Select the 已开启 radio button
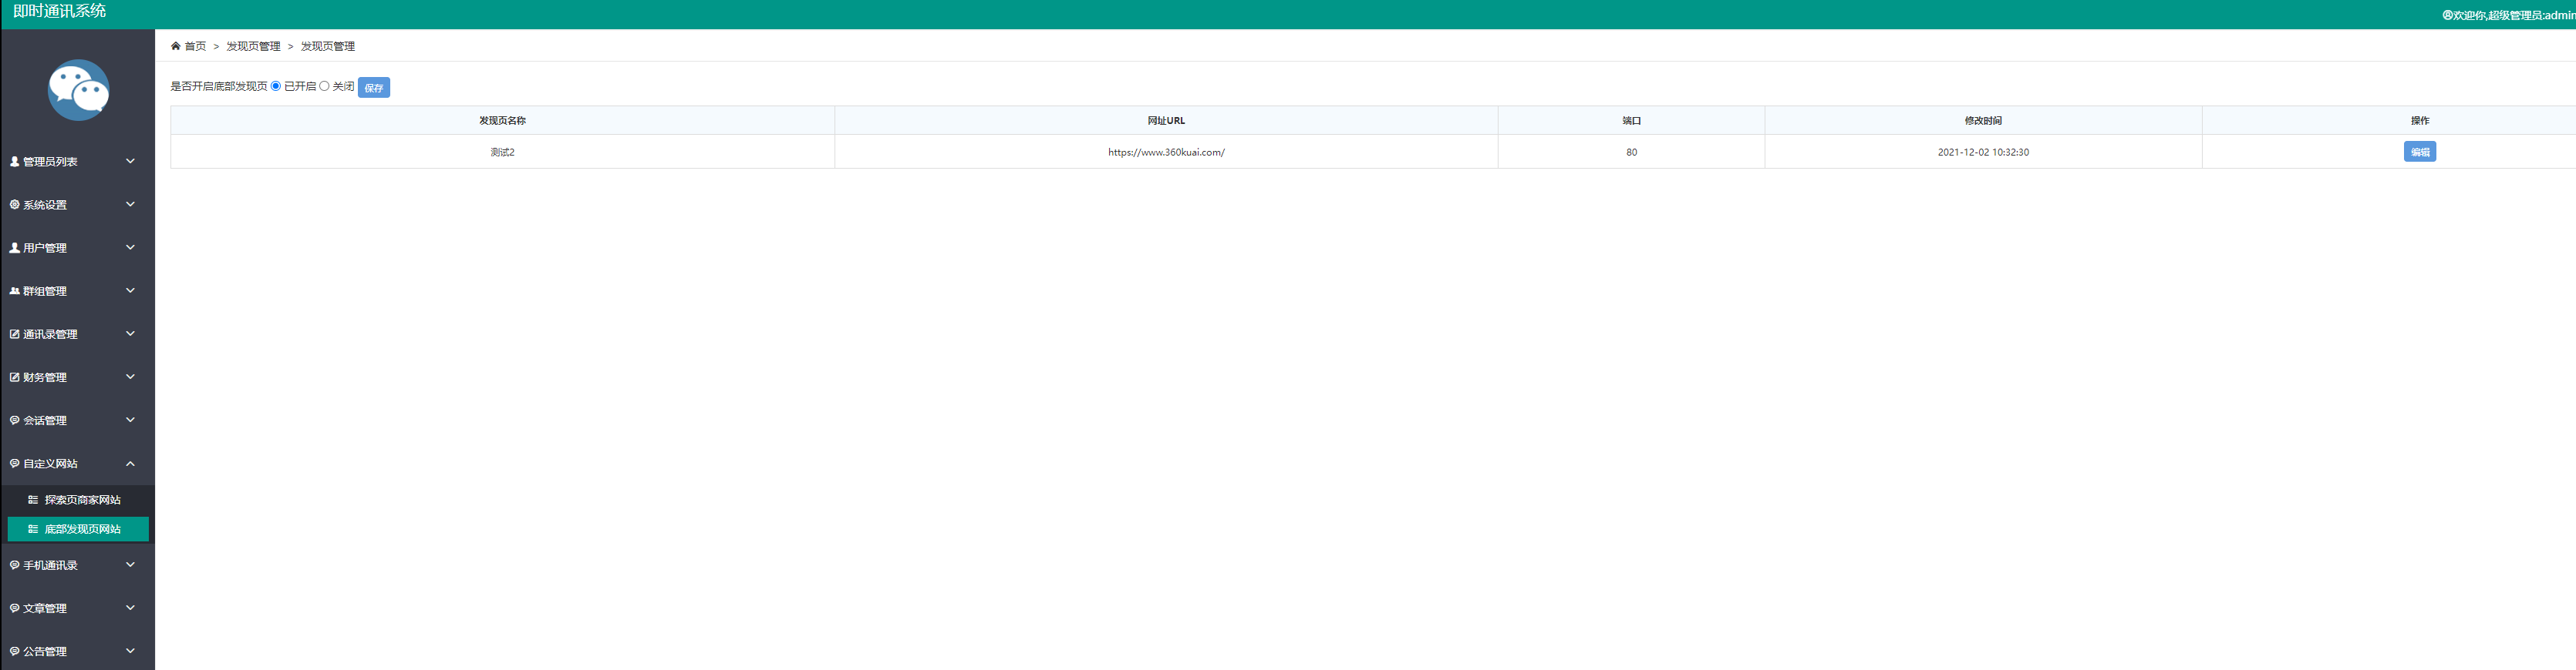 [x=276, y=86]
